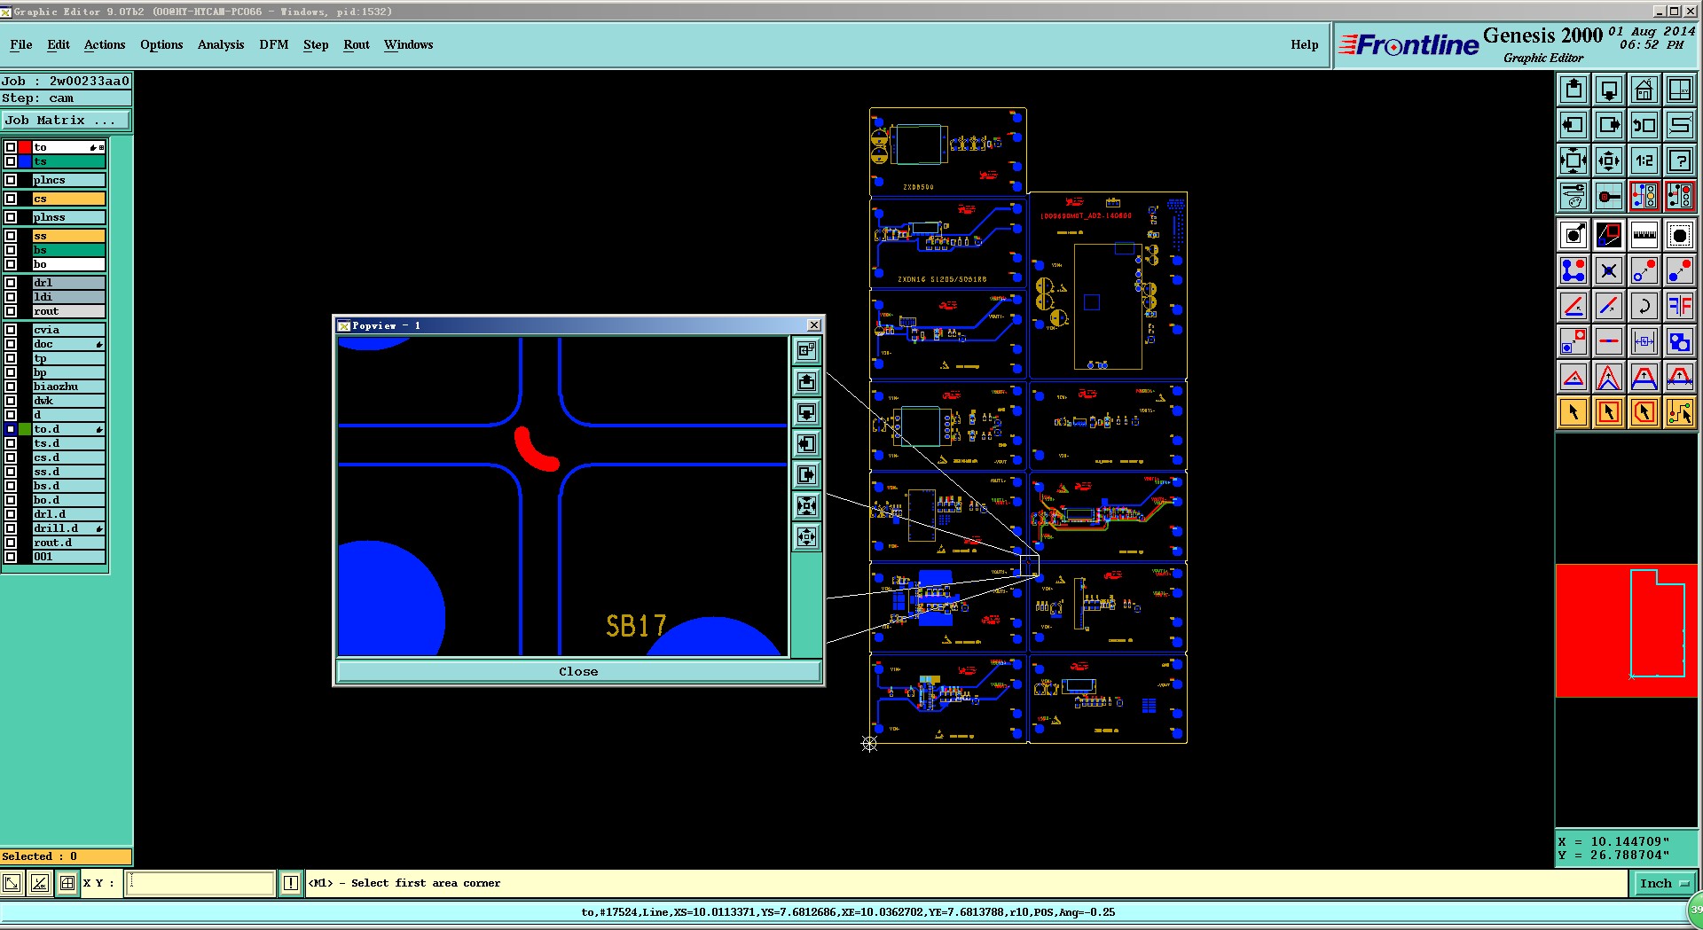The height and width of the screenshot is (930, 1703).
Task: Click the Popview zoom-in arrows icon
Action: click(x=806, y=506)
